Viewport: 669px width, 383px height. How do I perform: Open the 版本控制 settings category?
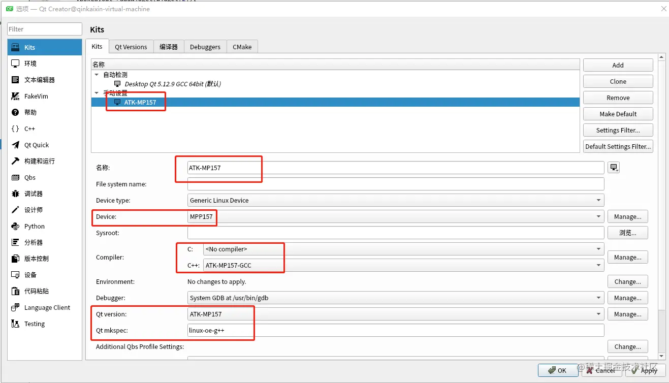coord(45,259)
